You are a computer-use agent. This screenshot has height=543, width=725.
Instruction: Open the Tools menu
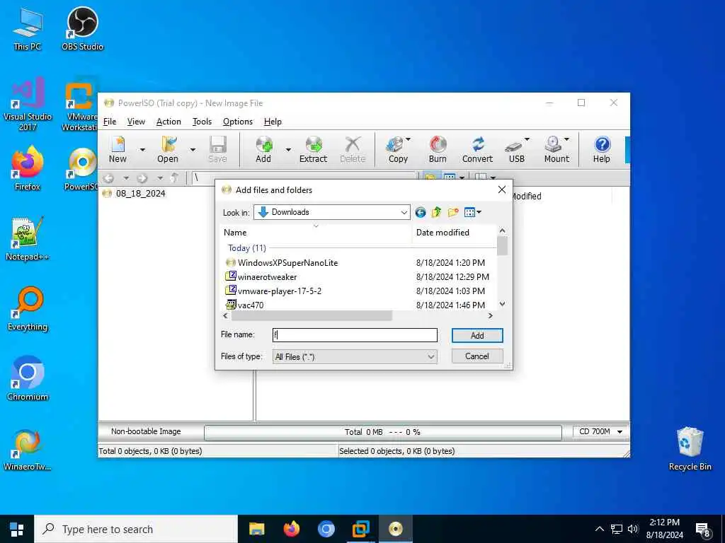click(202, 122)
